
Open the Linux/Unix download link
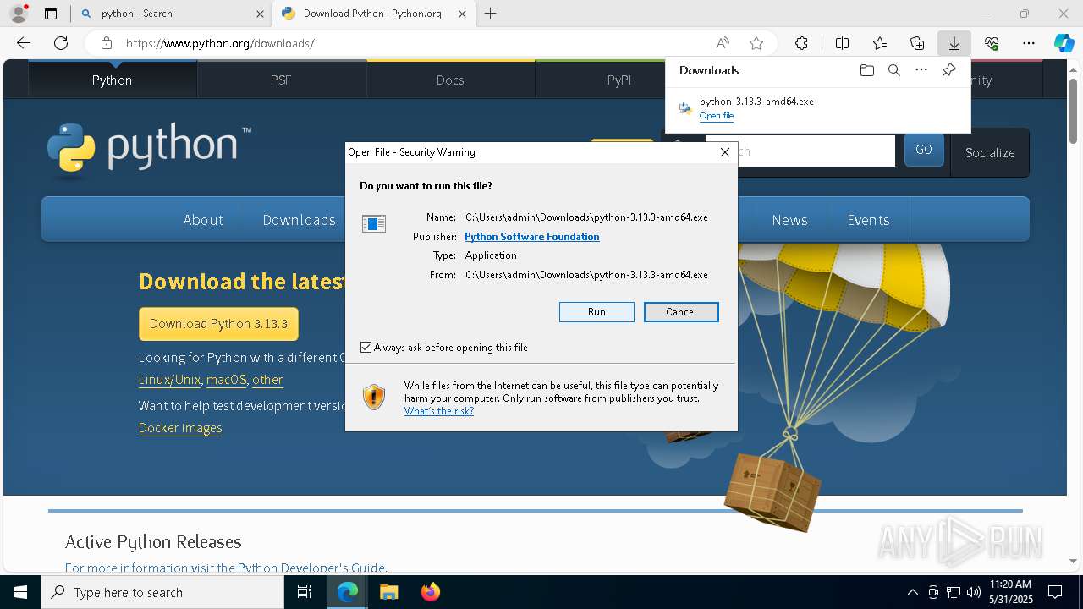[x=169, y=380]
